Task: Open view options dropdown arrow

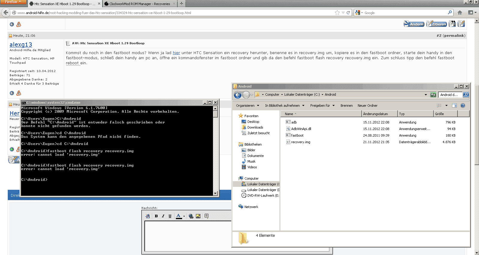Action: click(446, 106)
